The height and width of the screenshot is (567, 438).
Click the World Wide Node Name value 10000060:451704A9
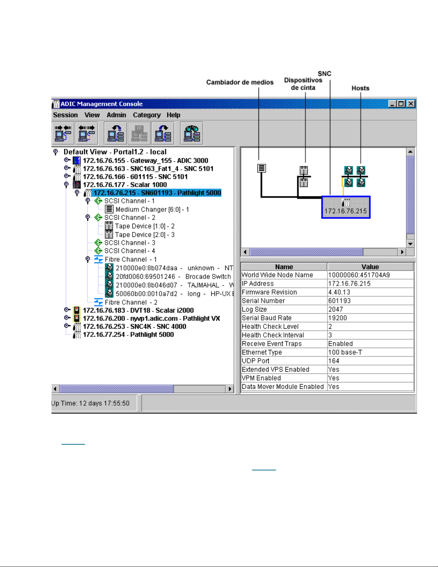[x=359, y=275]
